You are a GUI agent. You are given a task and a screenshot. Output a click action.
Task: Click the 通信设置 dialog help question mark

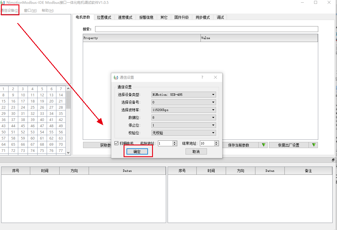tap(202, 78)
